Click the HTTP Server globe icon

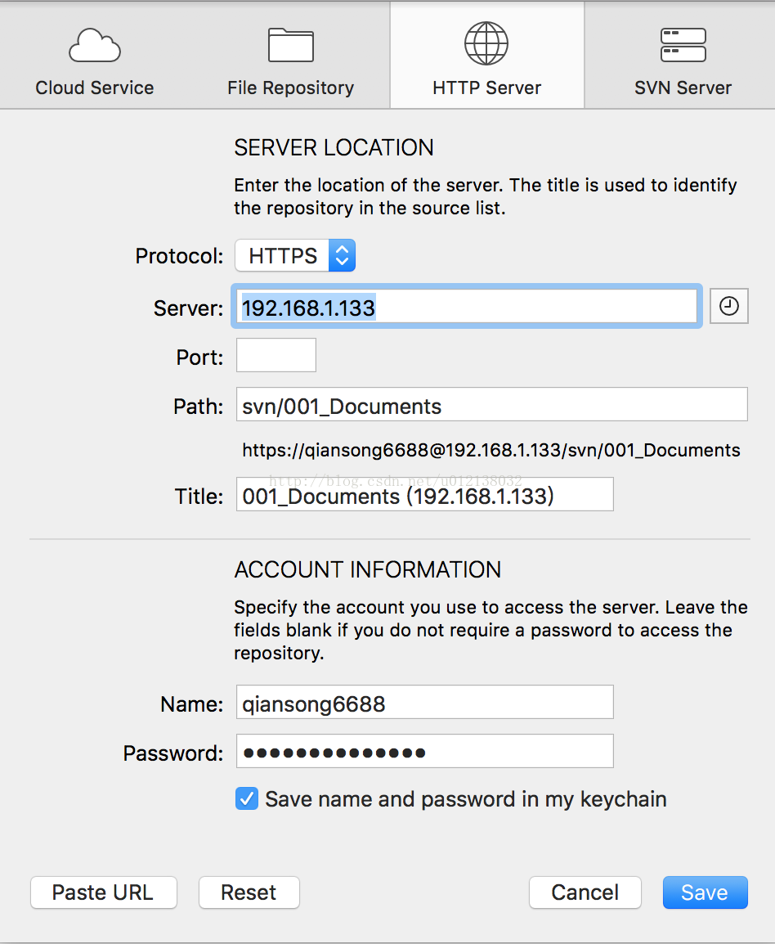point(486,43)
